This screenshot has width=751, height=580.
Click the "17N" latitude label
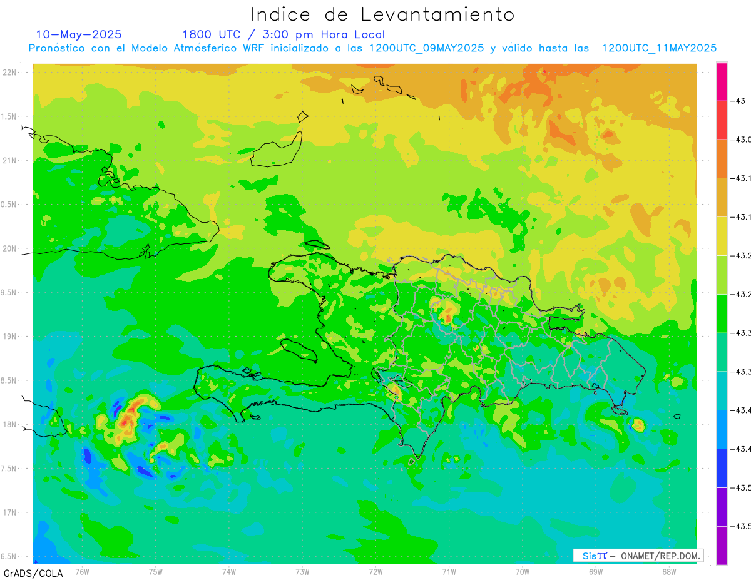click(10, 512)
